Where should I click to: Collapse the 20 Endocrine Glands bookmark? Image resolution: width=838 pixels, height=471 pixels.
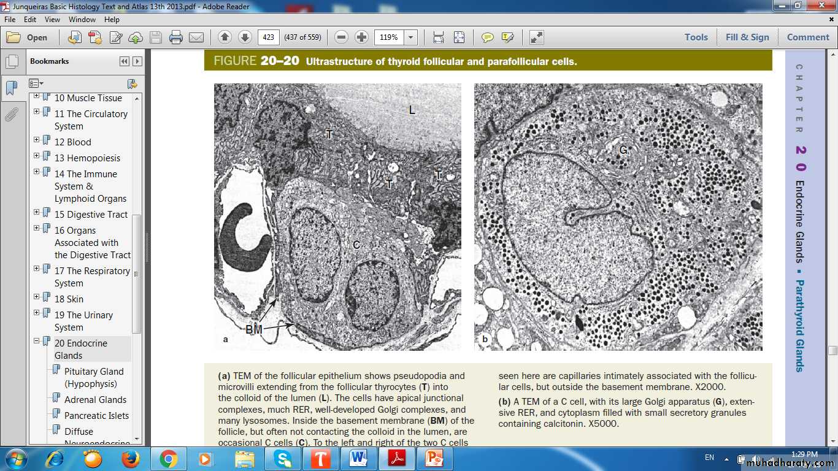tap(37, 342)
